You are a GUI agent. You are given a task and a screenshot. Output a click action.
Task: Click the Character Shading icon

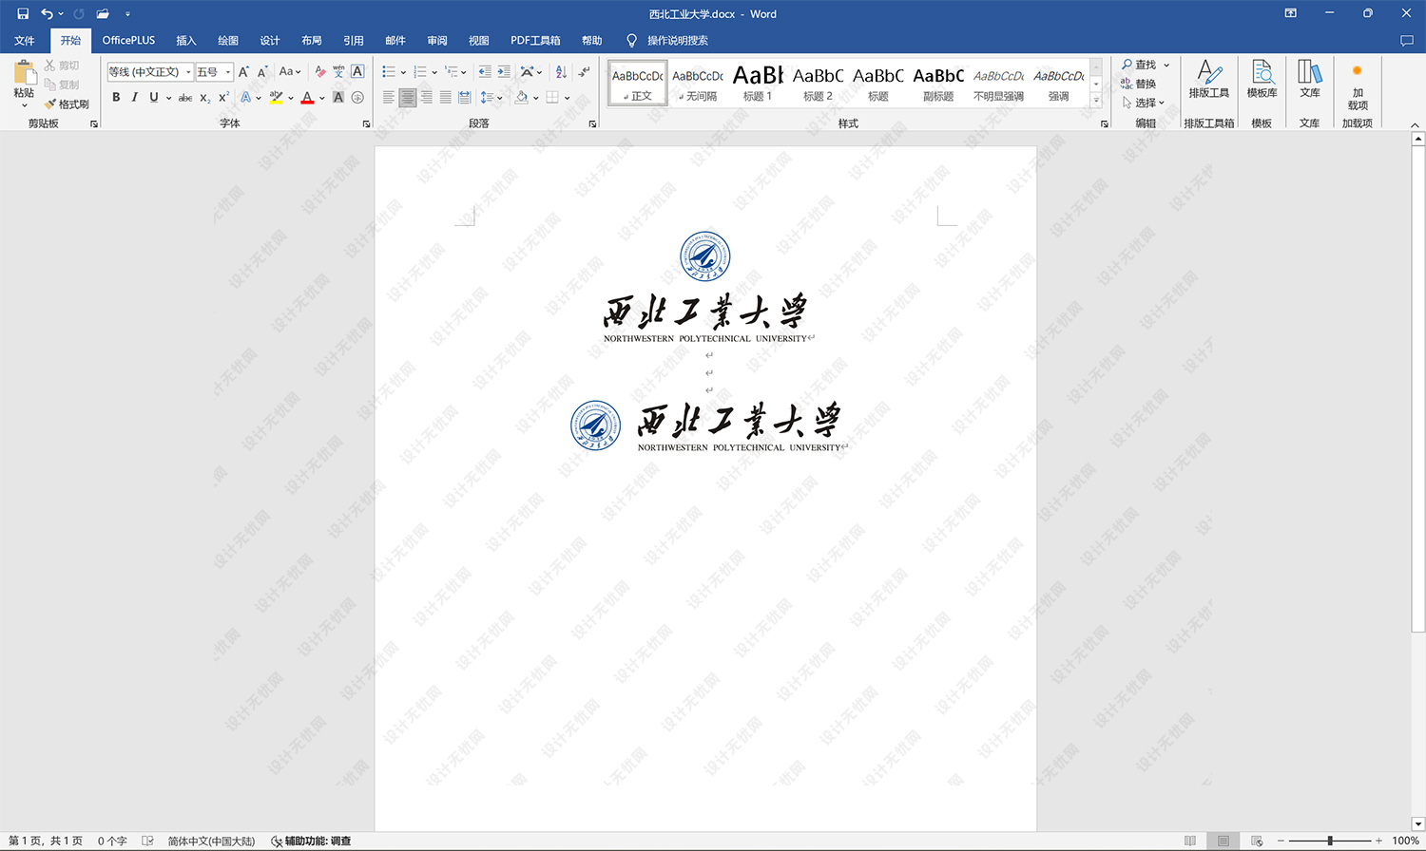(x=338, y=97)
